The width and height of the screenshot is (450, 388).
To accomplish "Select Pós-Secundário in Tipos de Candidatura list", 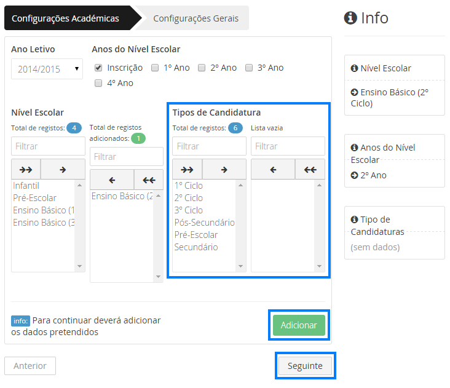I will [204, 223].
